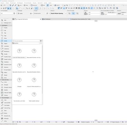Select the Alteração change tool
This screenshot has width=127, height=125.
pos(6,119)
